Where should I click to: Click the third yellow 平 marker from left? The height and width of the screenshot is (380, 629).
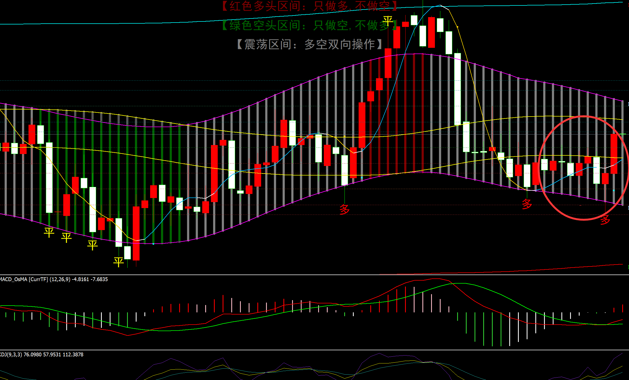coord(93,245)
